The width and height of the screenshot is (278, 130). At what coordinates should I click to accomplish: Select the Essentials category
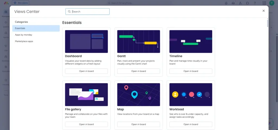pos(36,28)
